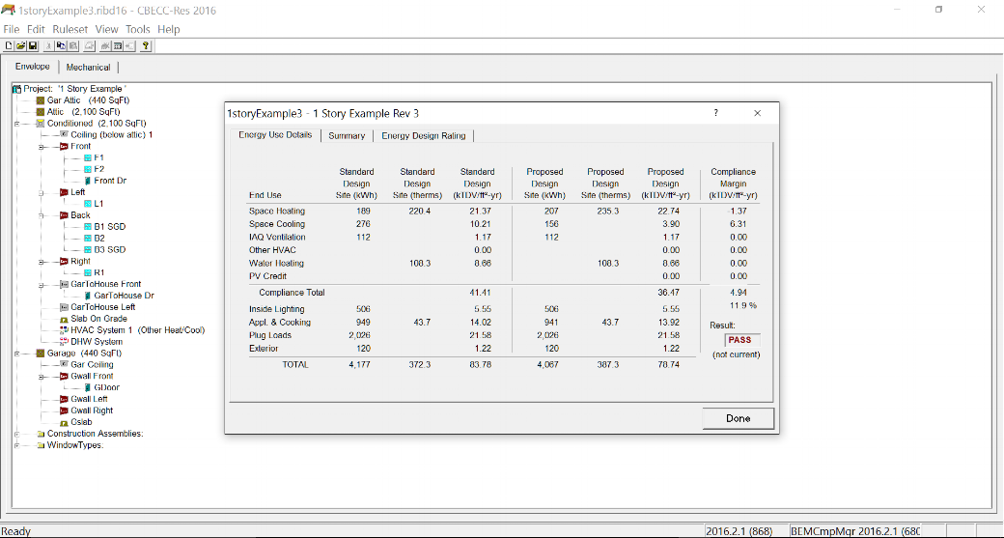This screenshot has height=538, width=1004.
Task: Collapse the Back wall tree node
Action: click(x=41, y=215)
